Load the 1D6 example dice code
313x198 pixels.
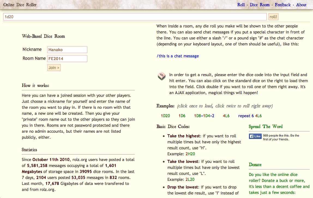tap(182, 116)
